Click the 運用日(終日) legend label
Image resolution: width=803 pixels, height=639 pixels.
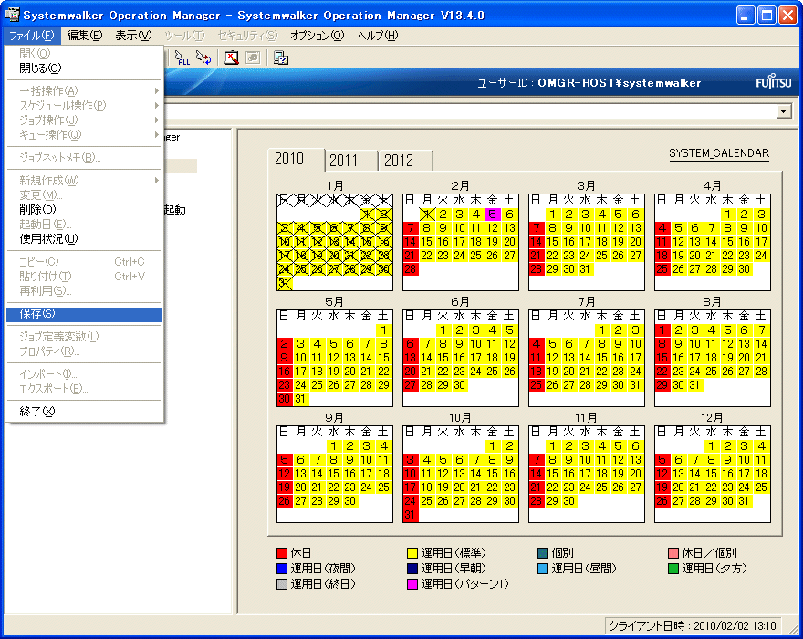point(323,584)
